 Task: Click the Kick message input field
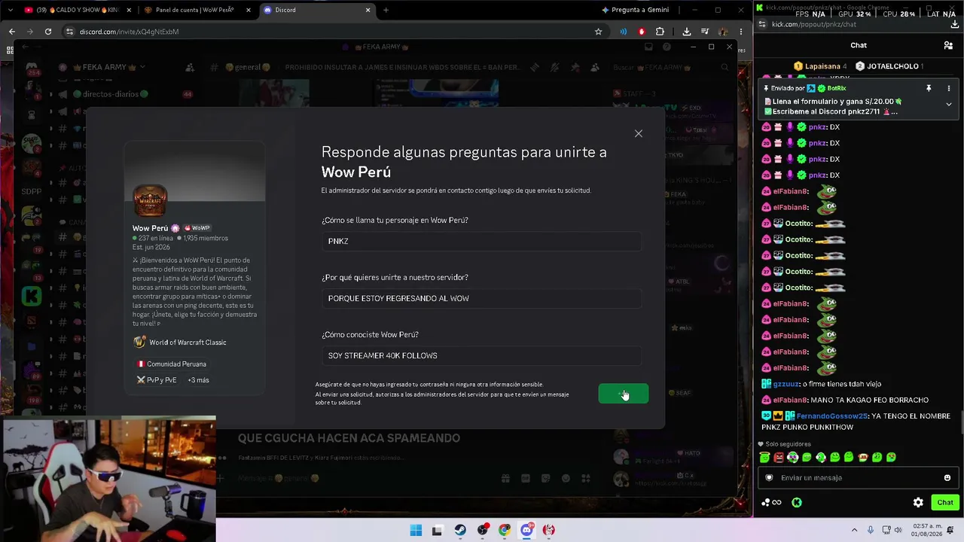858,477
